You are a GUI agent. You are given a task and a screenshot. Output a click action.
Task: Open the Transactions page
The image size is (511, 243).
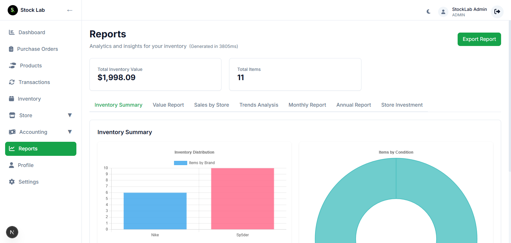point(41,82)
